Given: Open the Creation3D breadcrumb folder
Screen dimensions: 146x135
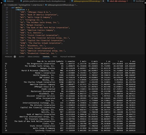Looking at the screenshot, I should coord(12,5).
